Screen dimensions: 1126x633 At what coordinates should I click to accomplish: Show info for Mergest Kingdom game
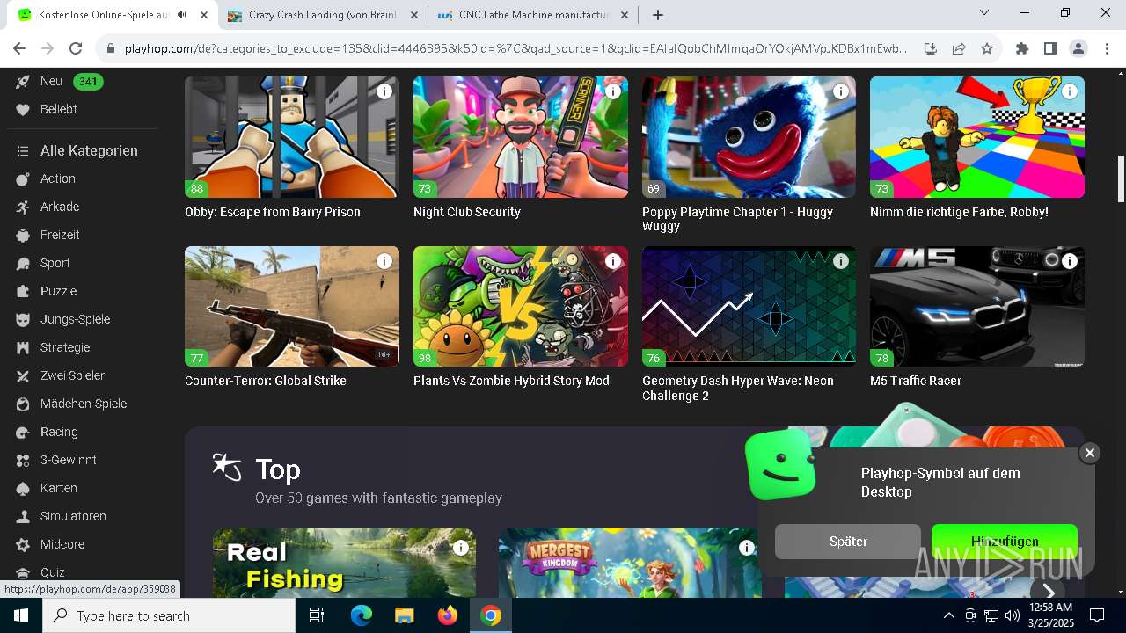click(x=747, y=548)
